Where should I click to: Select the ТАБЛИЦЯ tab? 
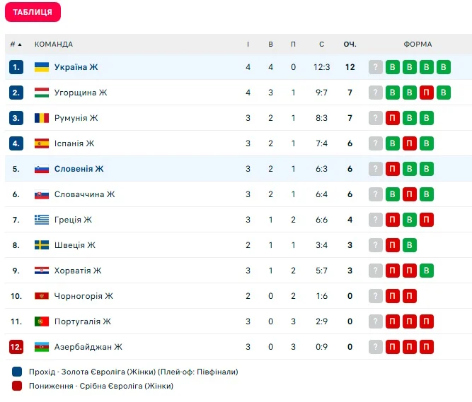tap(33, 12)
